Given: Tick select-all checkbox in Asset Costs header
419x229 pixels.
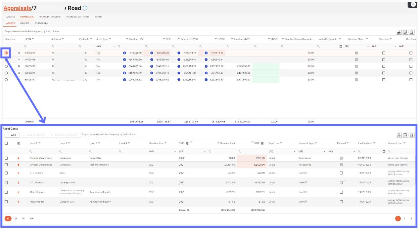Looking at the screenshot, I should (6, 143).
